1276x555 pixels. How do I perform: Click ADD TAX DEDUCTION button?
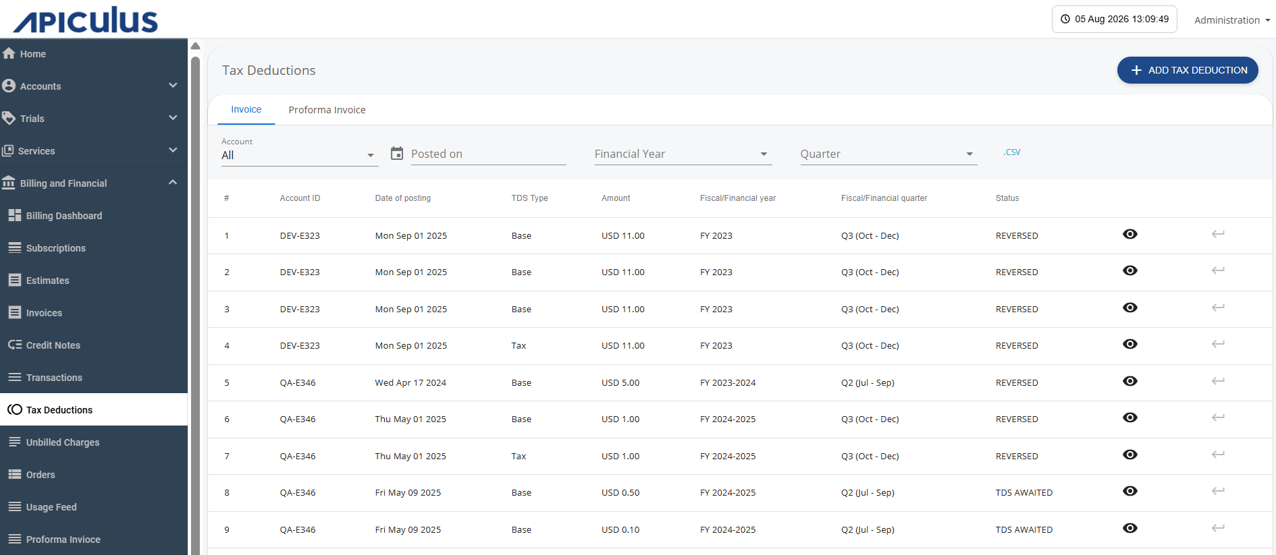(1188, 70)
